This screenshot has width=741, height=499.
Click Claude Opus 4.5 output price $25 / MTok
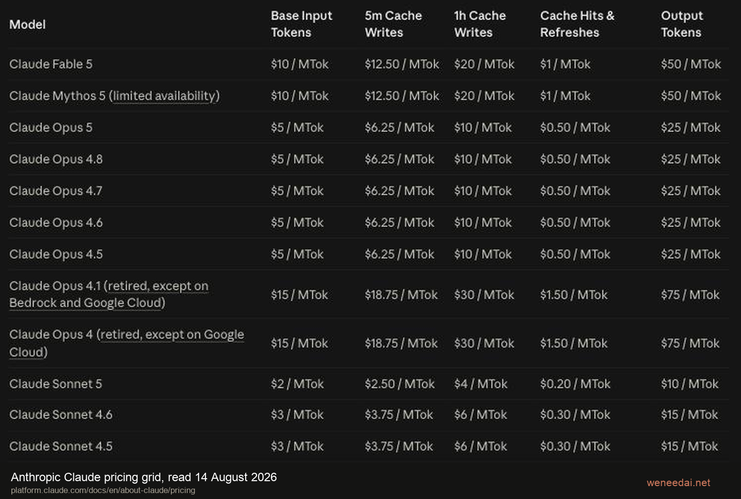coord(691,254)
